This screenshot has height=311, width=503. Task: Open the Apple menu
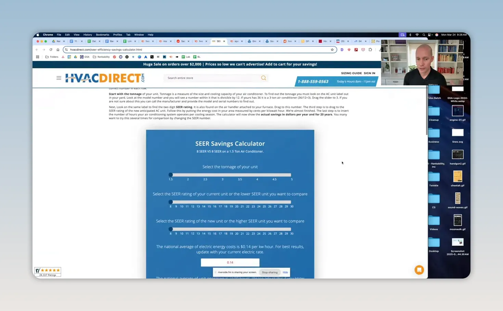click(38, 35)
